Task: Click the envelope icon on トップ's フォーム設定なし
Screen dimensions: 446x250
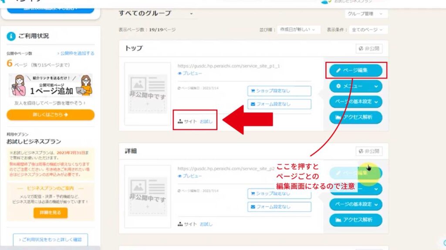Action: (253, 104)
